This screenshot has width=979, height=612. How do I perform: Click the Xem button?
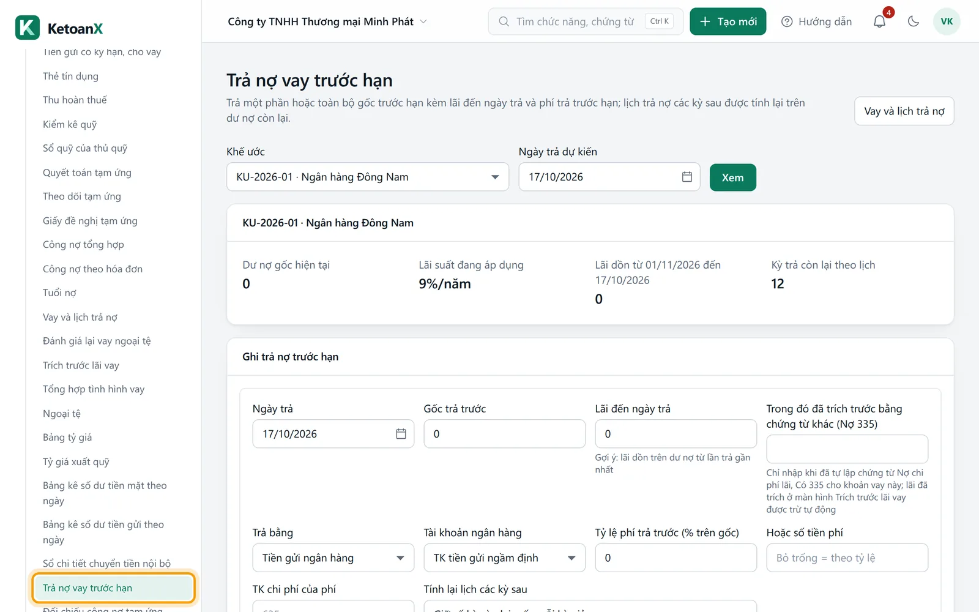tap(733, 177)
